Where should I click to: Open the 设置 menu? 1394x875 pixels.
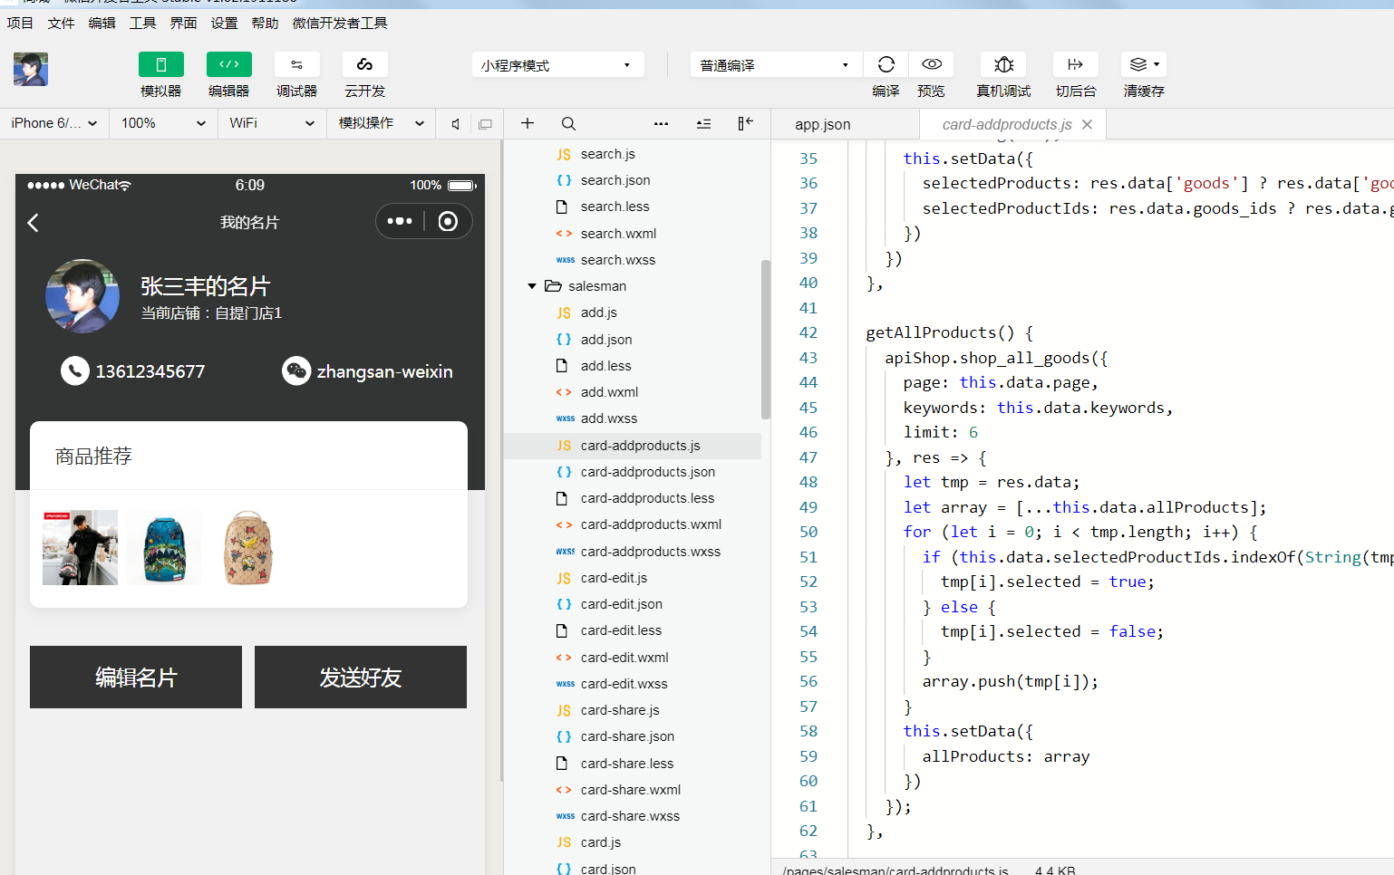(224, 23)
